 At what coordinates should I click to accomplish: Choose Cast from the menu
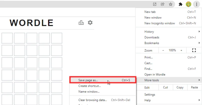click(x=169, y=63)
